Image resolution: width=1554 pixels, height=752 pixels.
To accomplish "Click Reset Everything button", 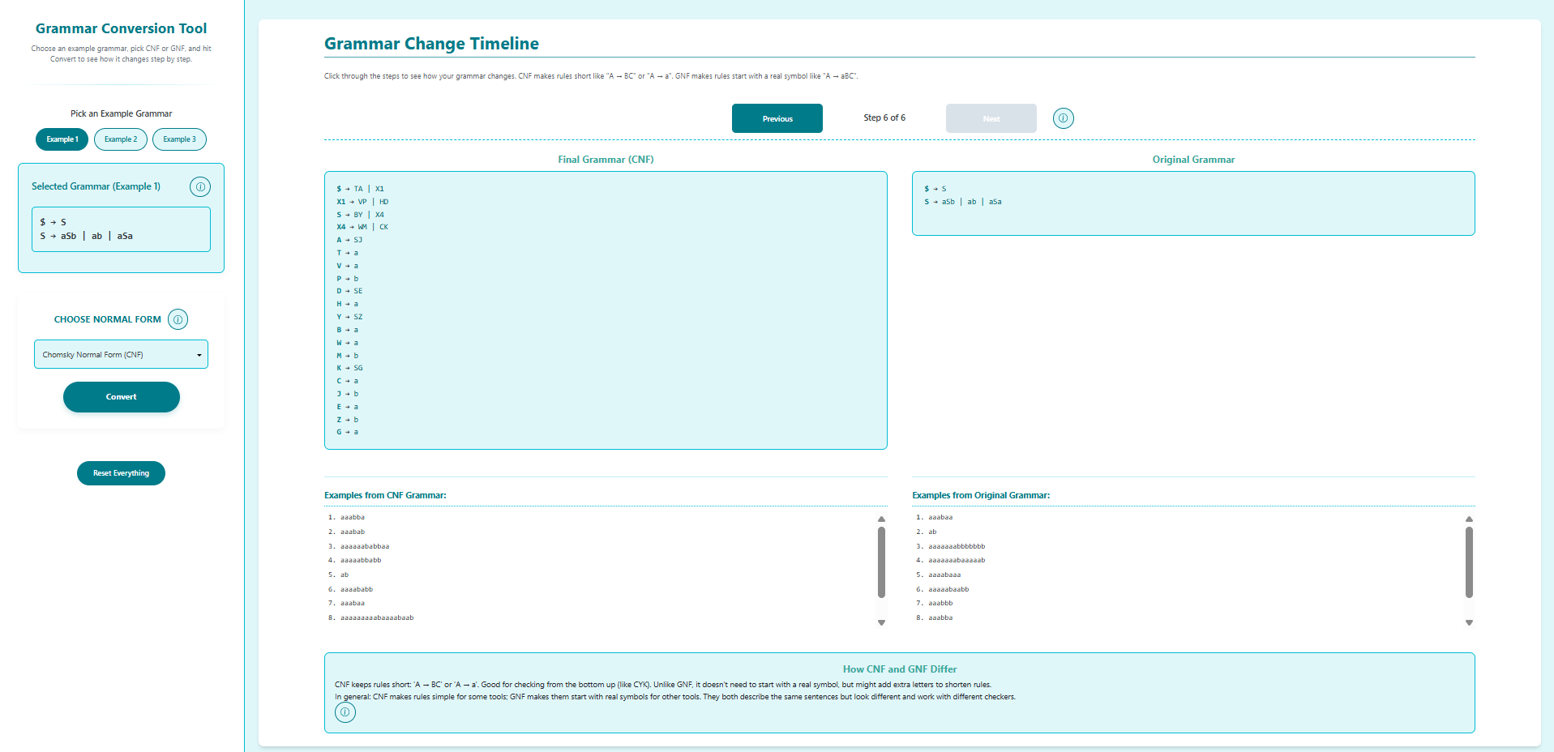I will tap(121, 473).
